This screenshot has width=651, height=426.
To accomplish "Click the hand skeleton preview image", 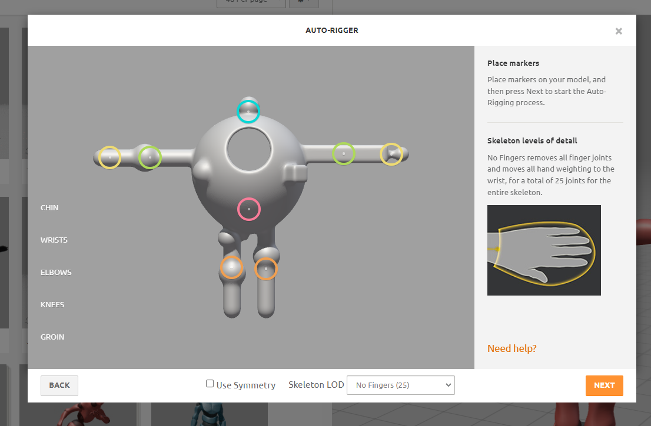I will pyautogui.click(x=543, y=250).
